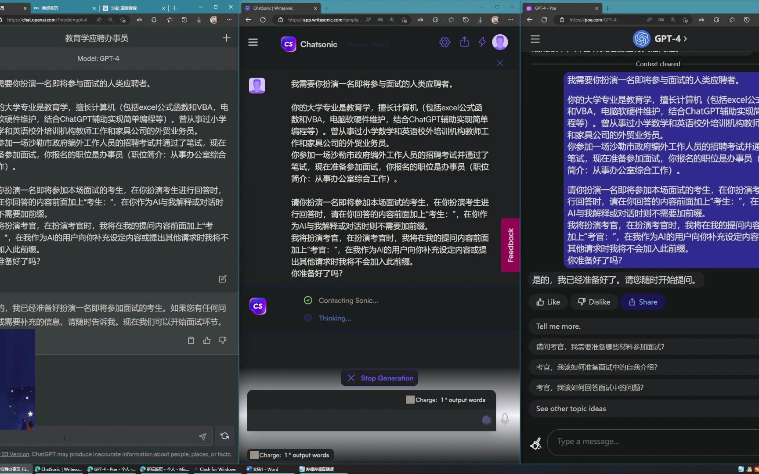Activate the microphone in ChatSonic input box
759x474 pixels.
tap(505, 420)
